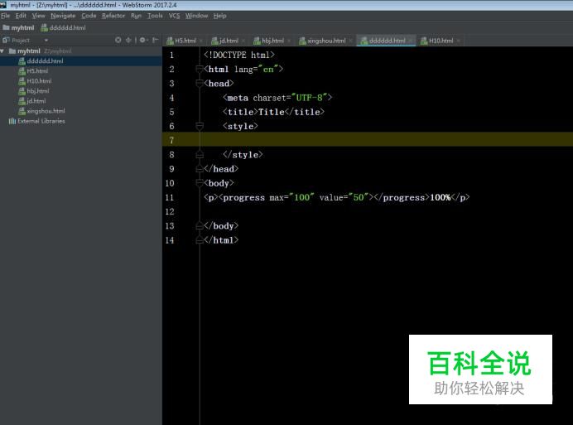Click fold end marker at line 13

(200, 225)
